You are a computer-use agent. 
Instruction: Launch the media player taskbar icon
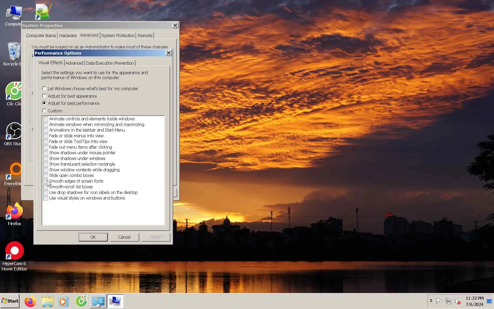coord(63,301)
